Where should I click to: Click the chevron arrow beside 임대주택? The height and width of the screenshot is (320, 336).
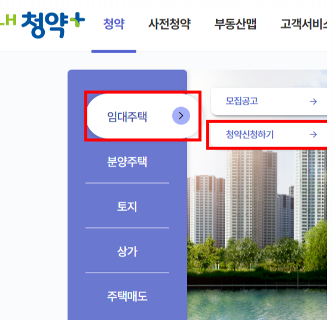tap(181, 116)
